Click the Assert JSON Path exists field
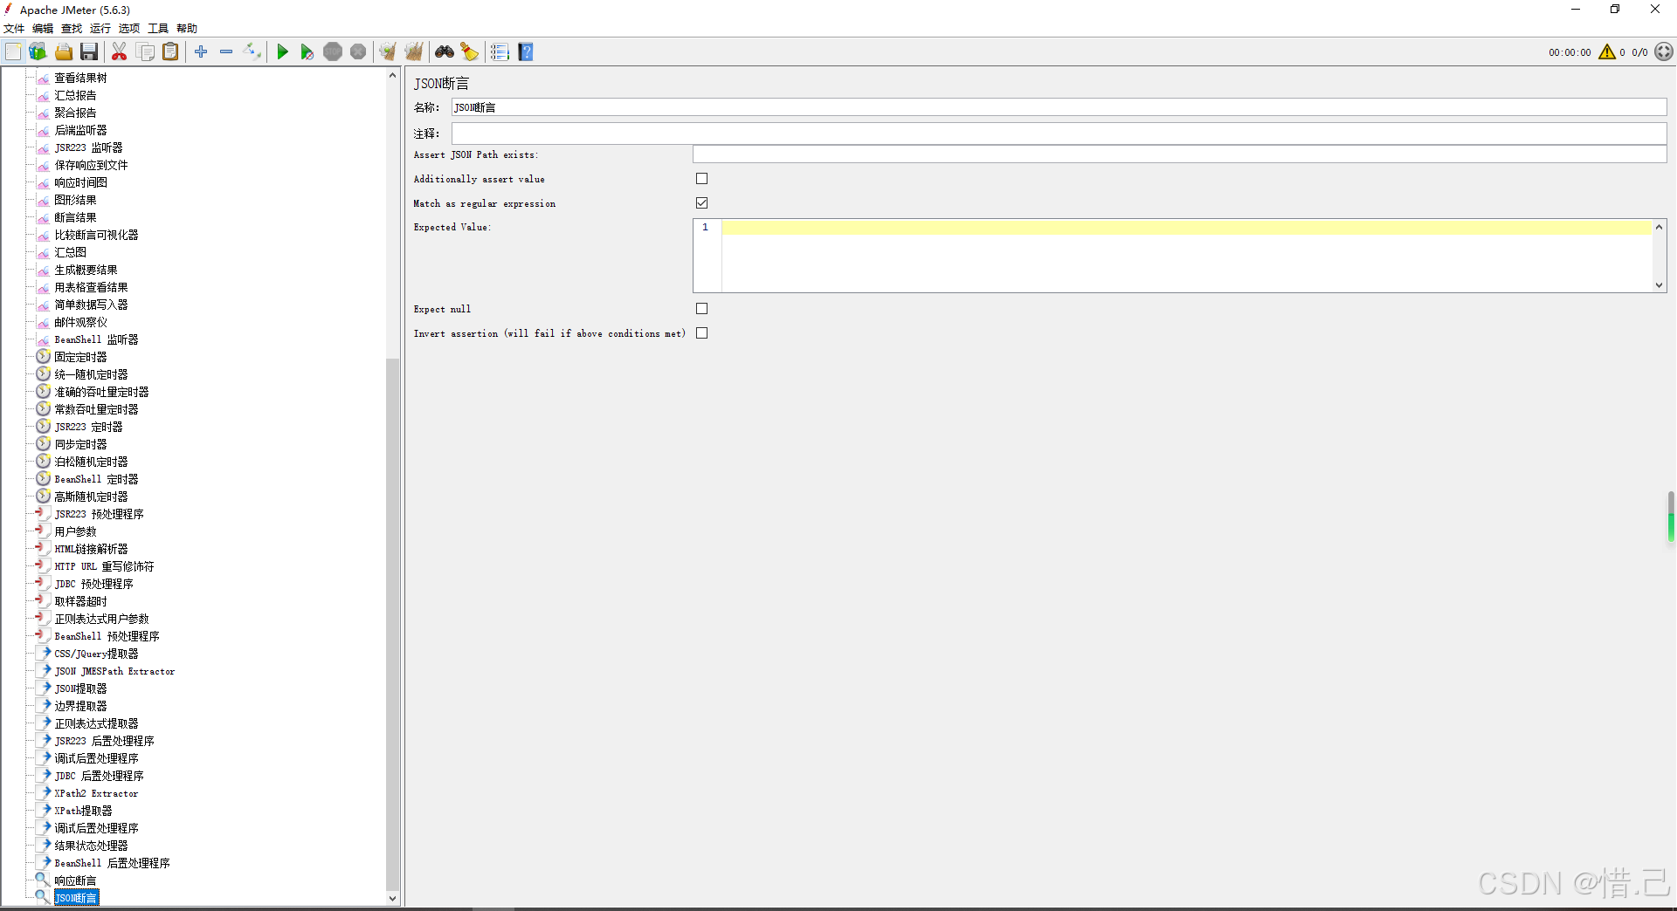1677x911 pixels. tap(1179, 154)
